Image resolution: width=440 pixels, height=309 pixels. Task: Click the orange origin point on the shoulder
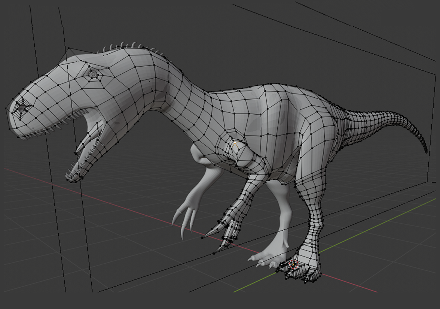[235, 143]
